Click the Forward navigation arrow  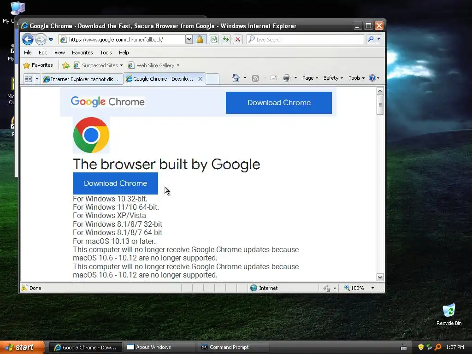point(41,40)
